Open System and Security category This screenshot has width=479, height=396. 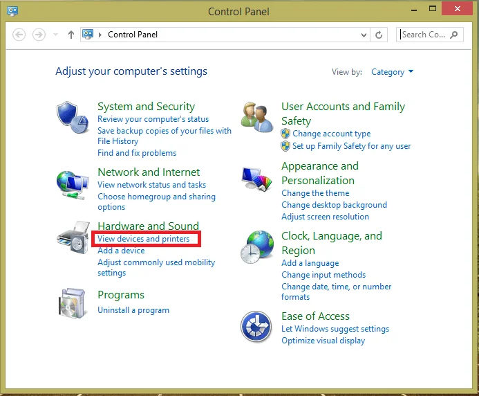pyautogui.click(x=146, y=106)
